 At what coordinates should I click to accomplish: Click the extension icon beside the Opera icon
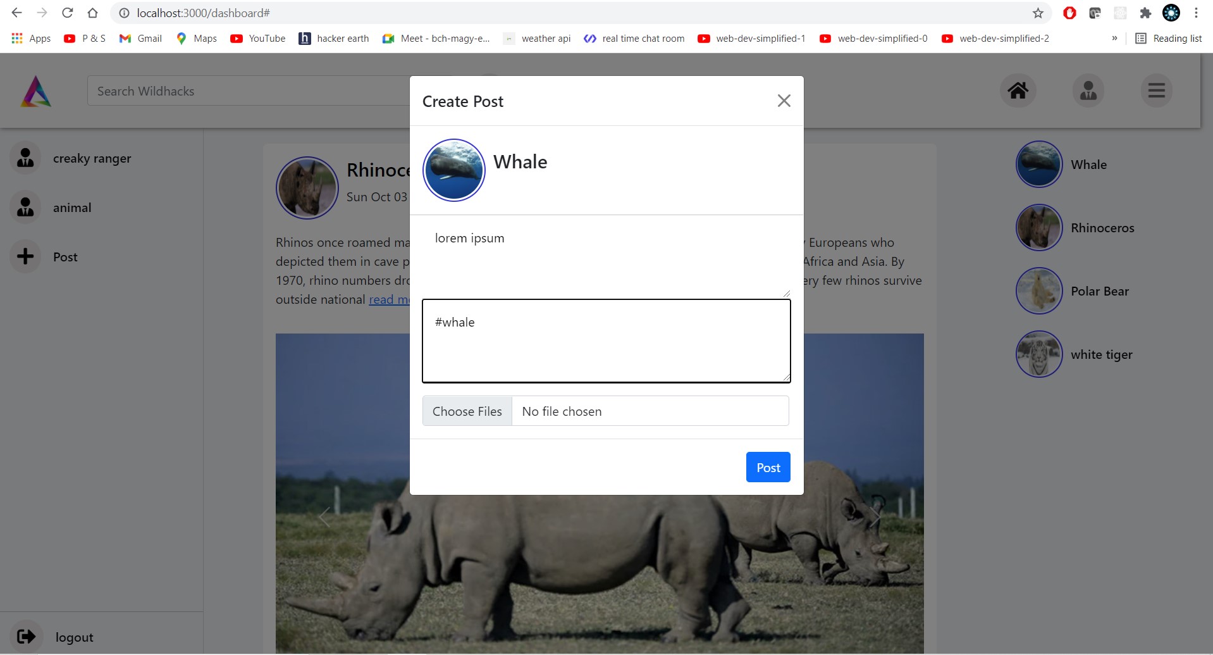1095,13
